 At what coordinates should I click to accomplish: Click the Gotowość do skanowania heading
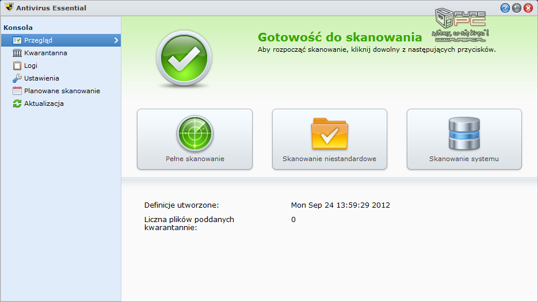click(x=339, y=37)
